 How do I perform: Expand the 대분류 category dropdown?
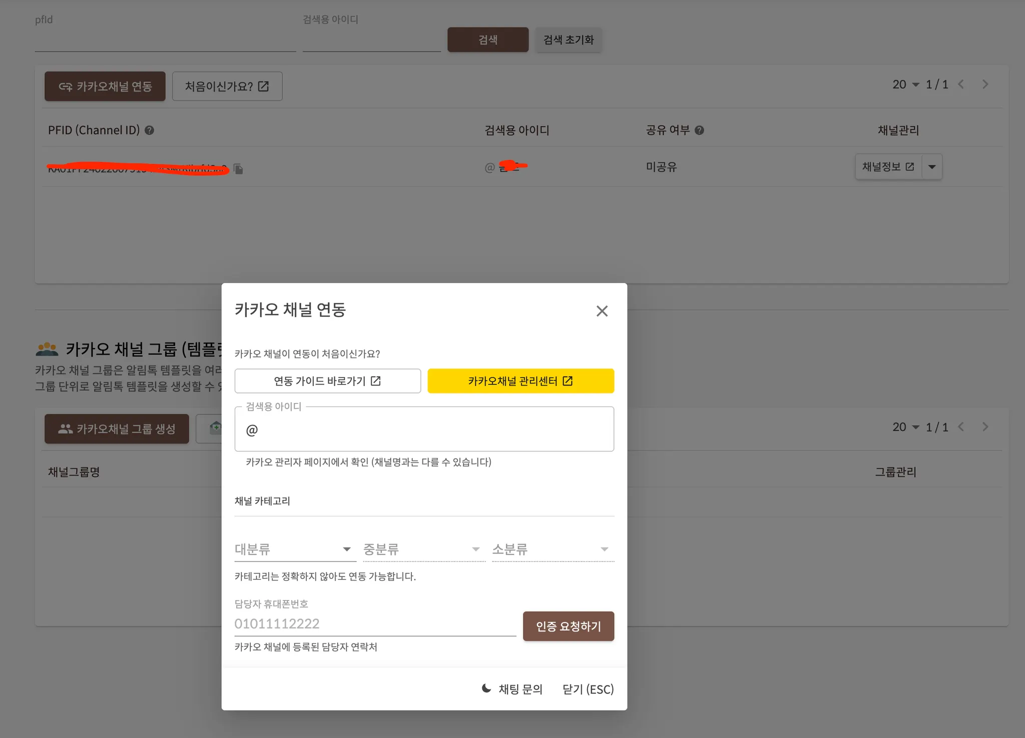point(295,549)
